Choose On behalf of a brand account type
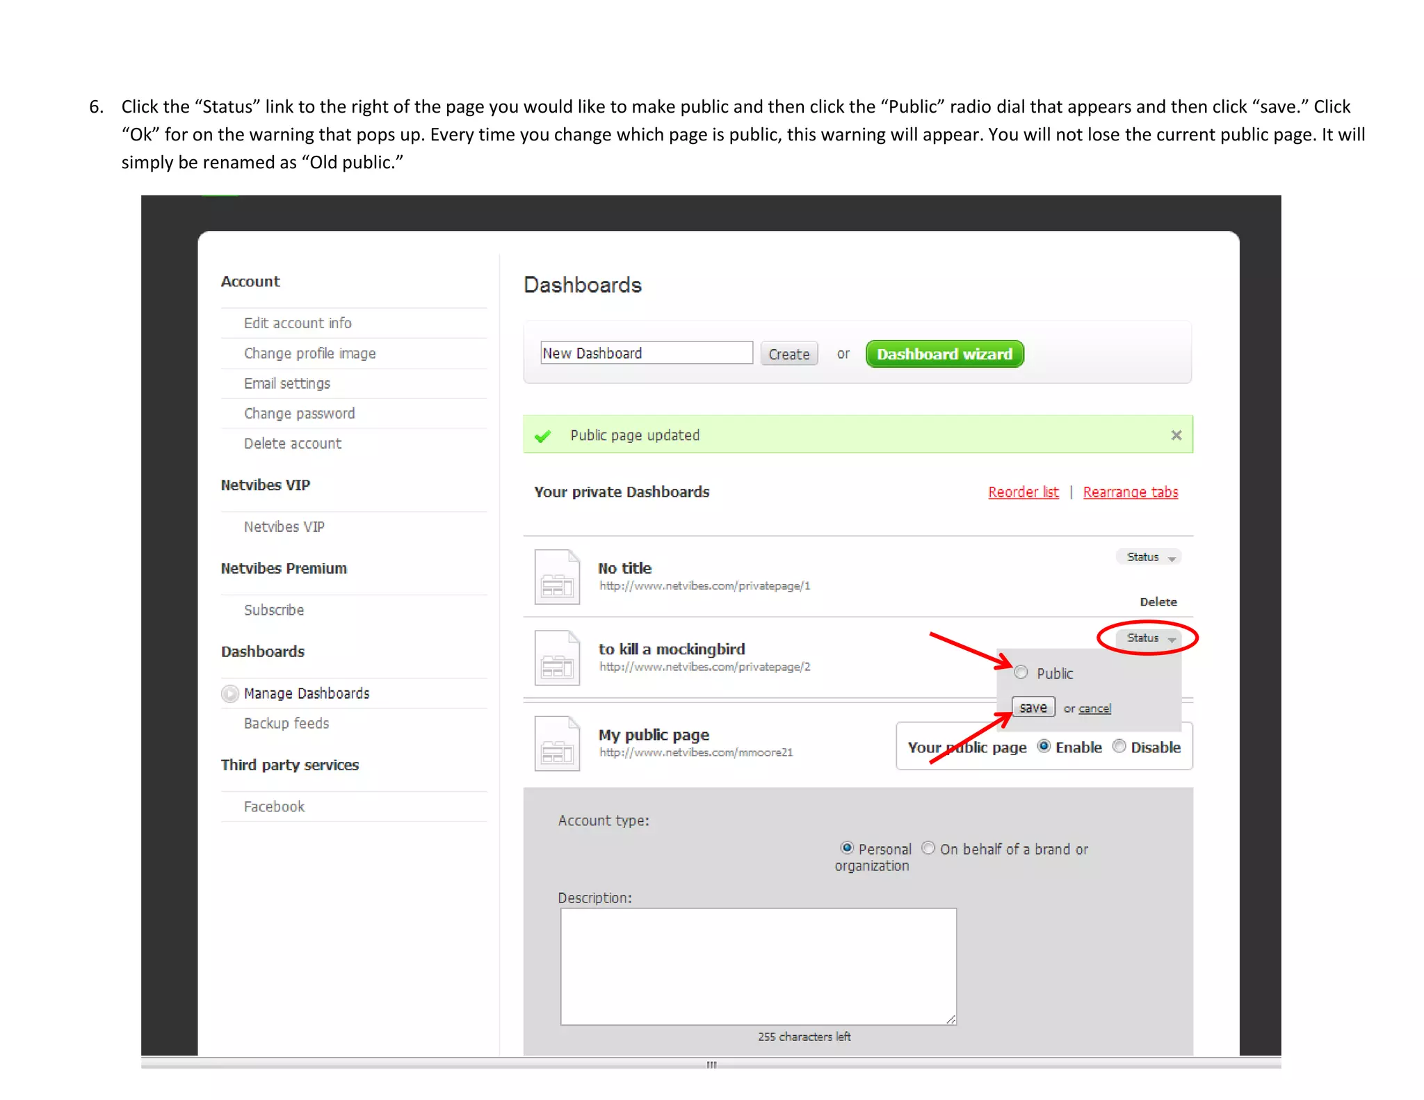Viewport: 1424px width, 1100px height. pos(928,848)
